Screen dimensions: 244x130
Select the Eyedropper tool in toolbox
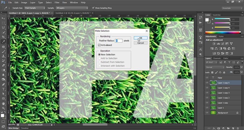tap(3, 42)
